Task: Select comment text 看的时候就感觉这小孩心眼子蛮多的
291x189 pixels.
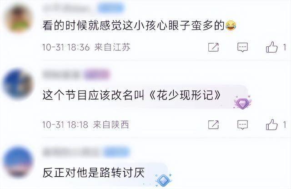Action: [x=134, y=25]
